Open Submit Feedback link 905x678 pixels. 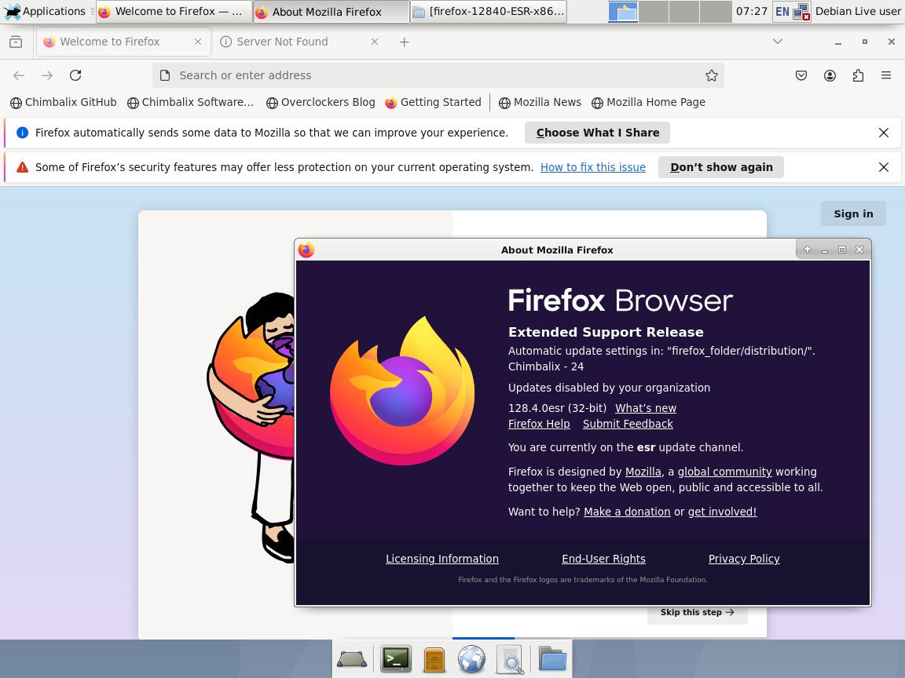coord(628,424)
